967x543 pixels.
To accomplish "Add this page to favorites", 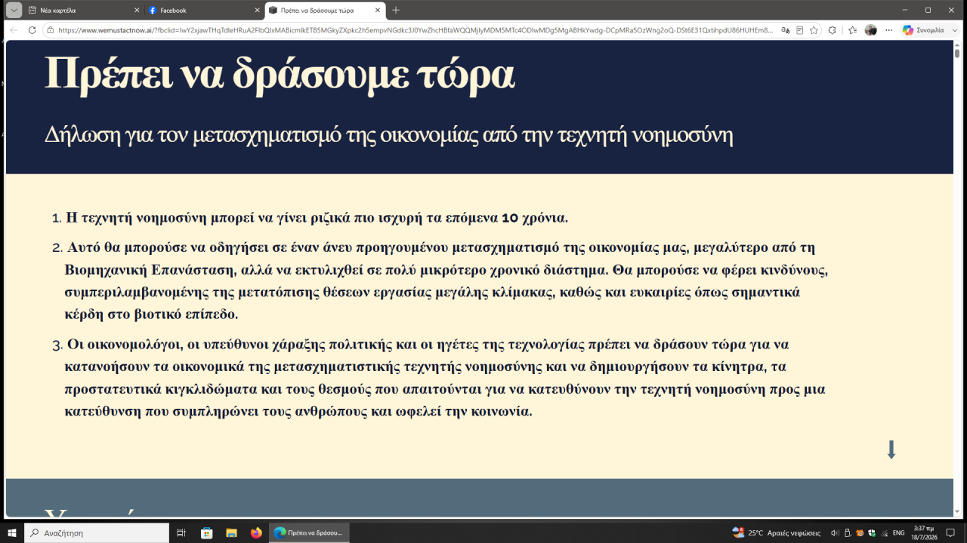I will click(814, 30).
